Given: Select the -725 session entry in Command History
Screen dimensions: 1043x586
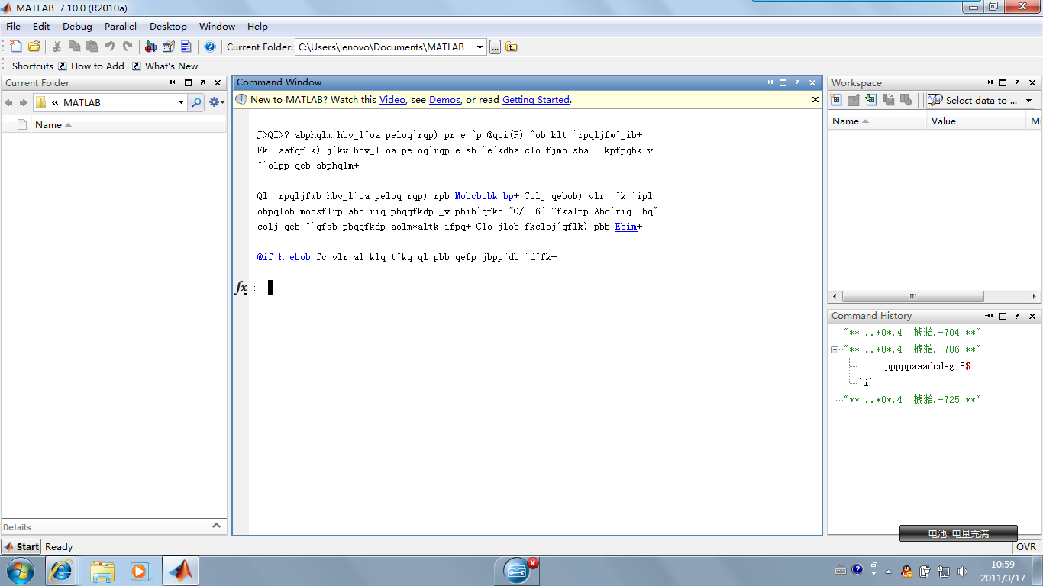Looking at the screenshot, I should tap(912, 400).
